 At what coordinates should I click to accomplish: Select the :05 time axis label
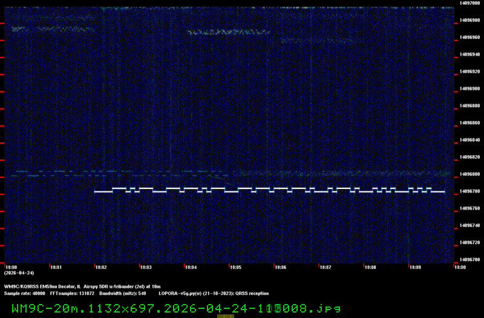(x=235, y=267)
